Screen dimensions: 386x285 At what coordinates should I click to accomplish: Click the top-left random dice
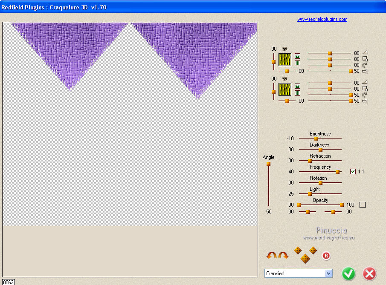(x=298, y=250)
